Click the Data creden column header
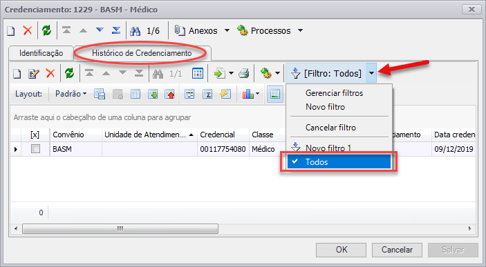Screen dimensions: 486x267 (454, 135)
